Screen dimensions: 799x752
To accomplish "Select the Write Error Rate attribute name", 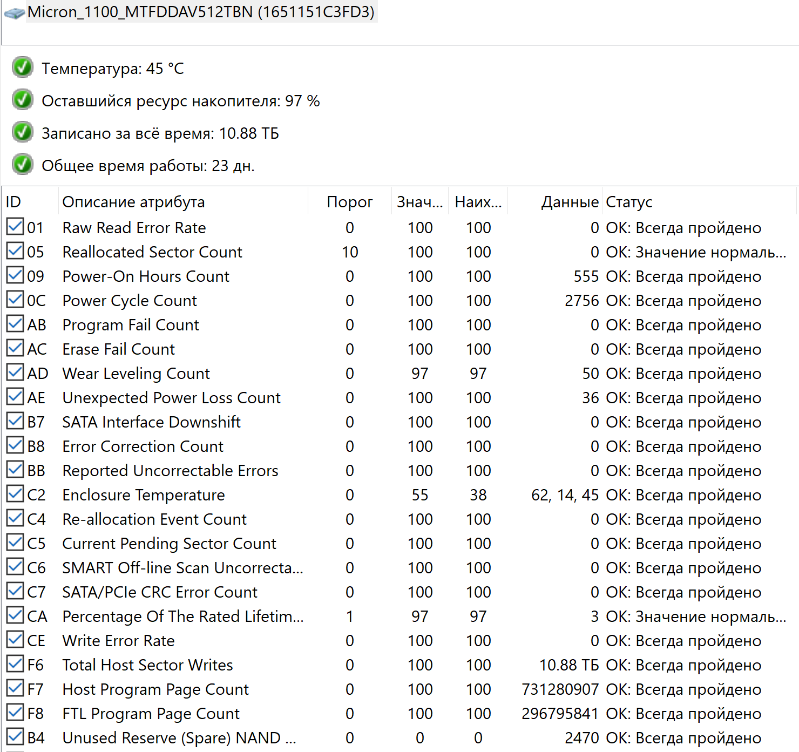I will pyautogui.click(x=119, y=641).
